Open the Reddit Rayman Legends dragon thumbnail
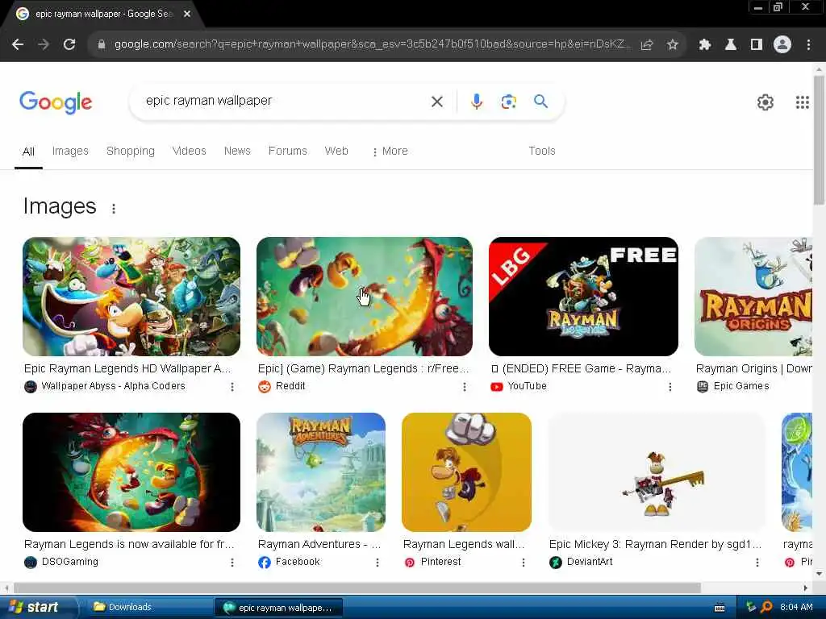The width and height of the screenshot is (826, 619). click(x=365, y=297)
